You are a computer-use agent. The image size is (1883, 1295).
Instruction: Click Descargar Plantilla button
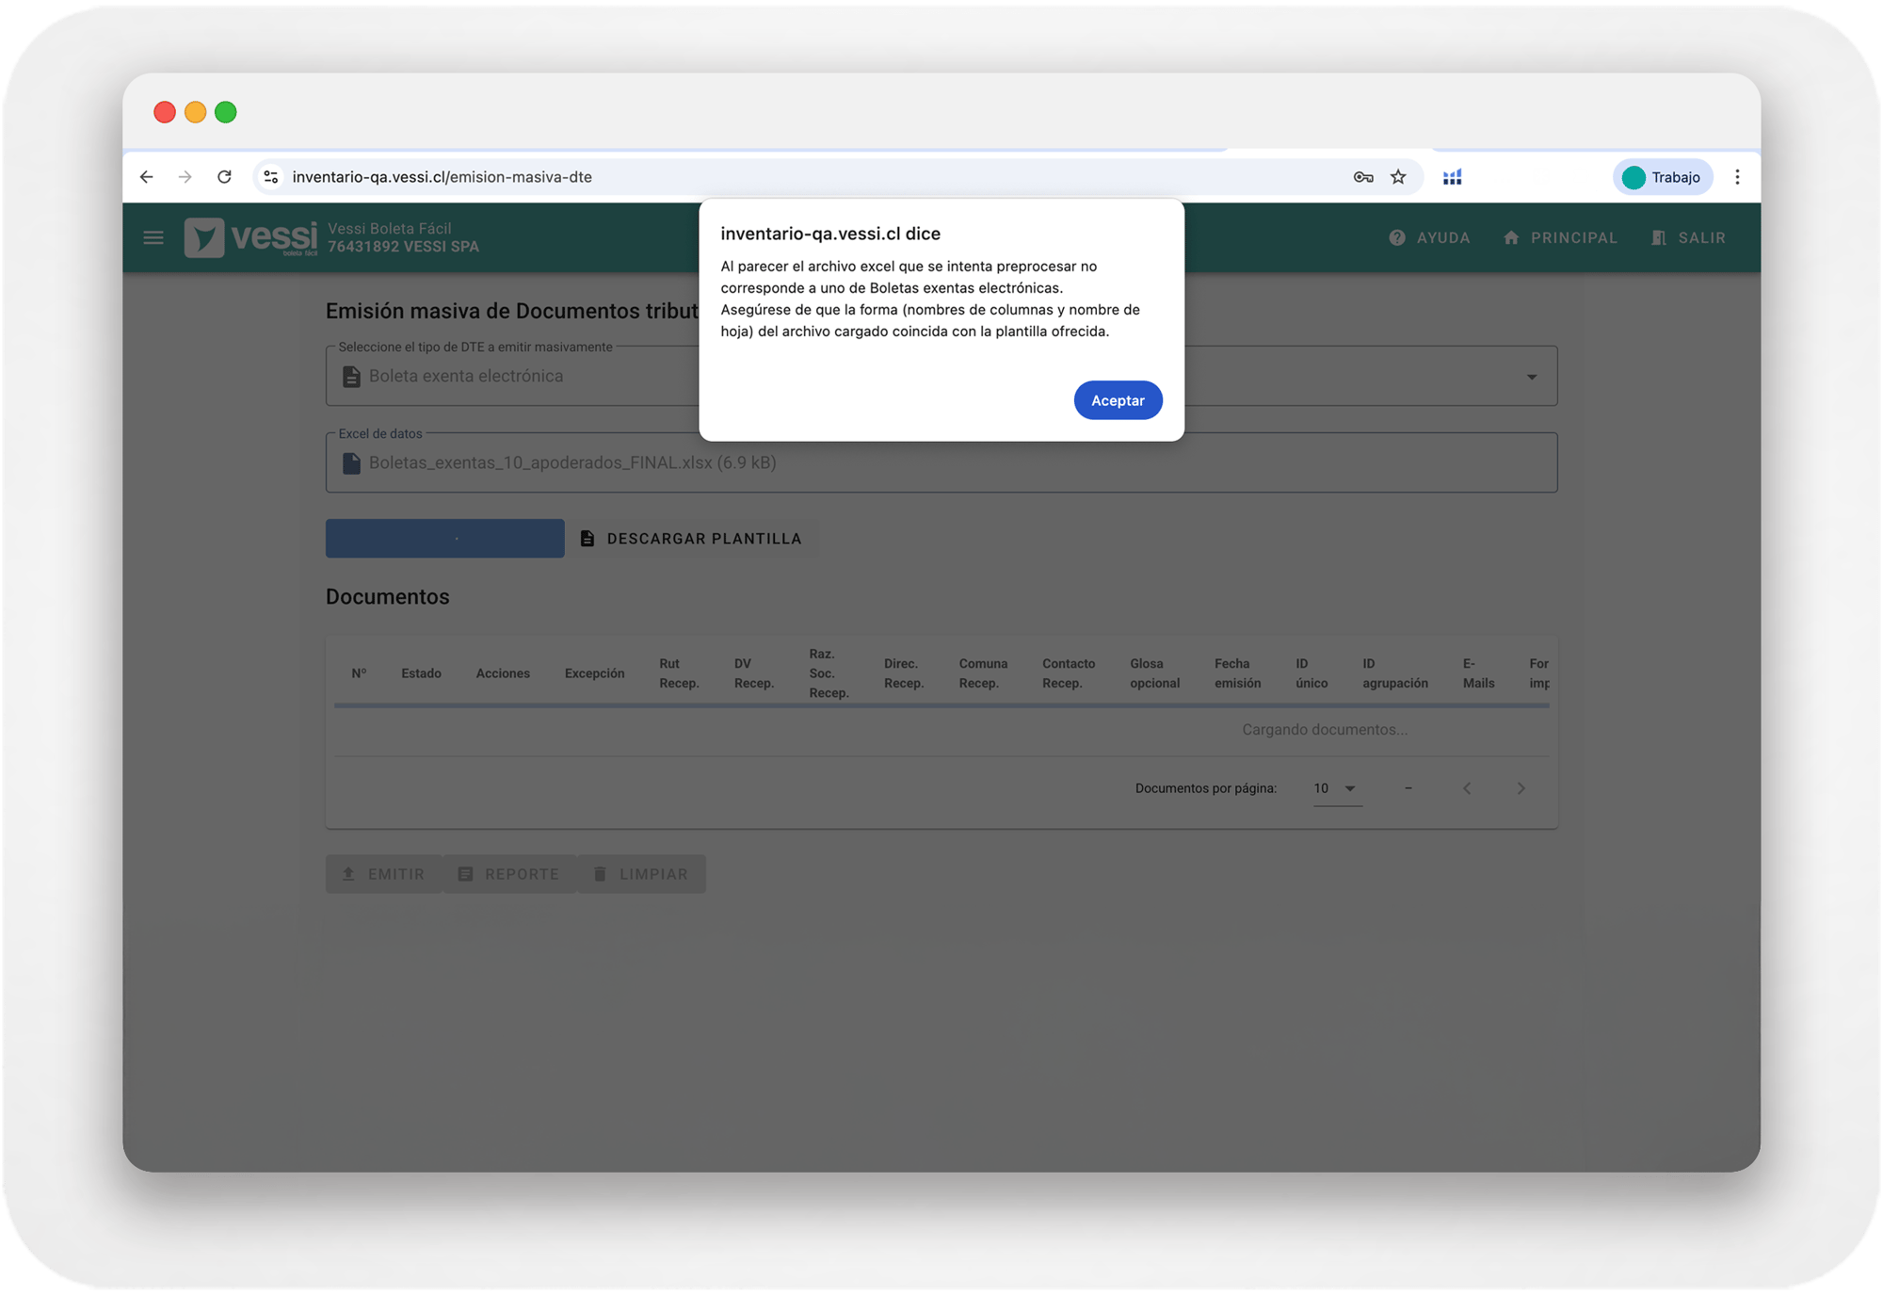tap(692, 539)
